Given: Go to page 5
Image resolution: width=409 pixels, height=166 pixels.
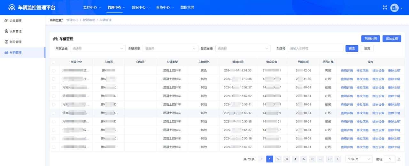Looking at the screenshot, I should [304, 159].
